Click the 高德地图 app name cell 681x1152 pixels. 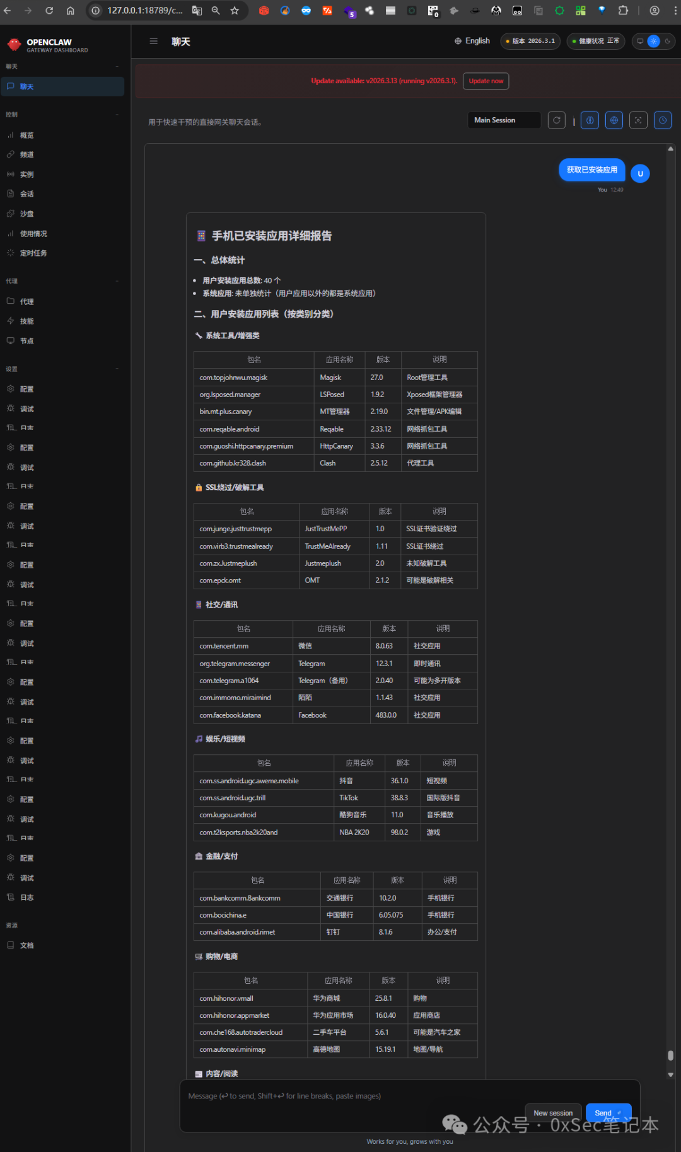pyautogui.click(x=339, y=1049)
